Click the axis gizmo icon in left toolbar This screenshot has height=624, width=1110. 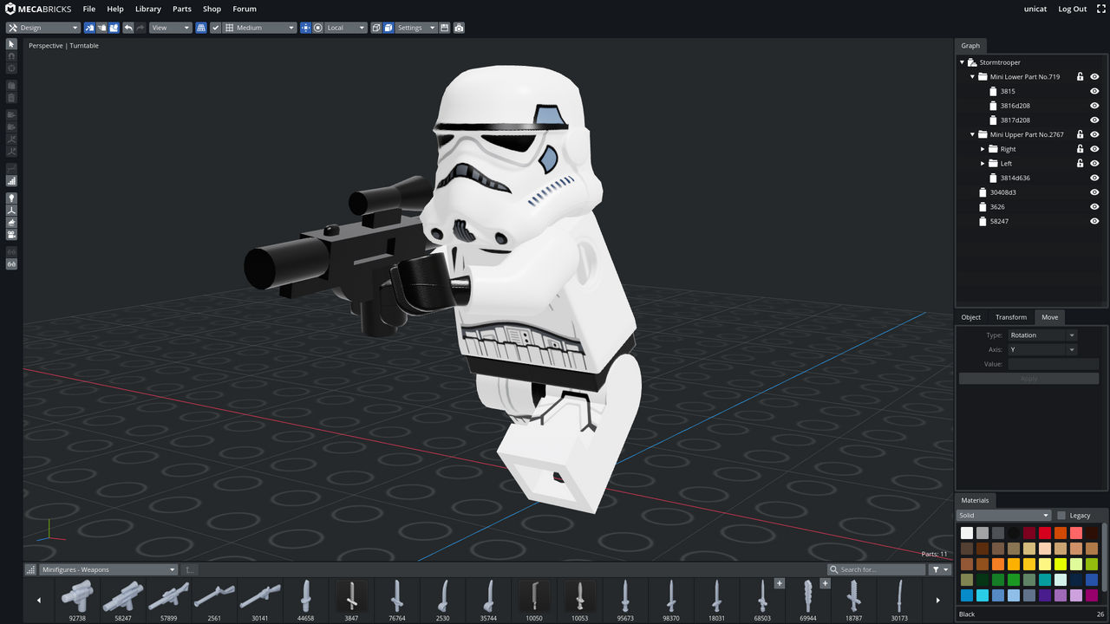(x=11, y=211)
